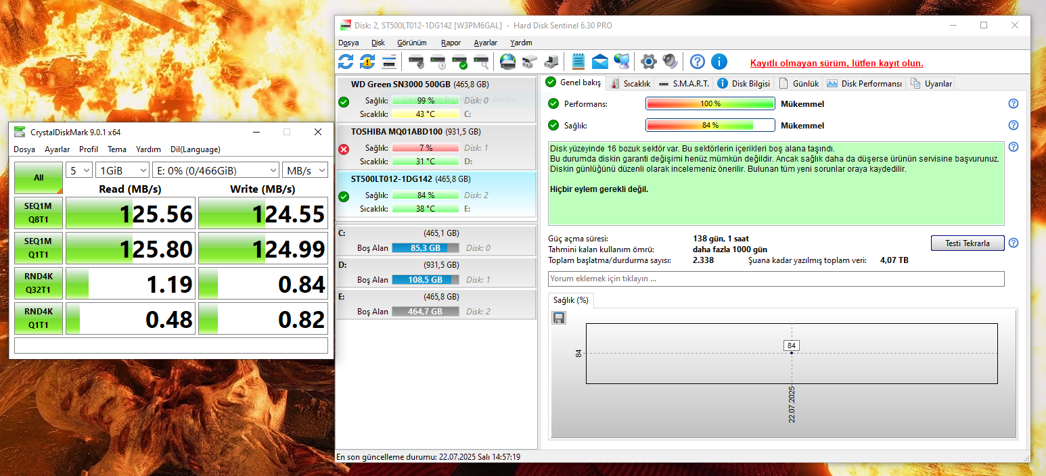Switch to the Disk Performansı tab
The height and width of the screenshot is (476, 1046).
click(x=864, y=83)
